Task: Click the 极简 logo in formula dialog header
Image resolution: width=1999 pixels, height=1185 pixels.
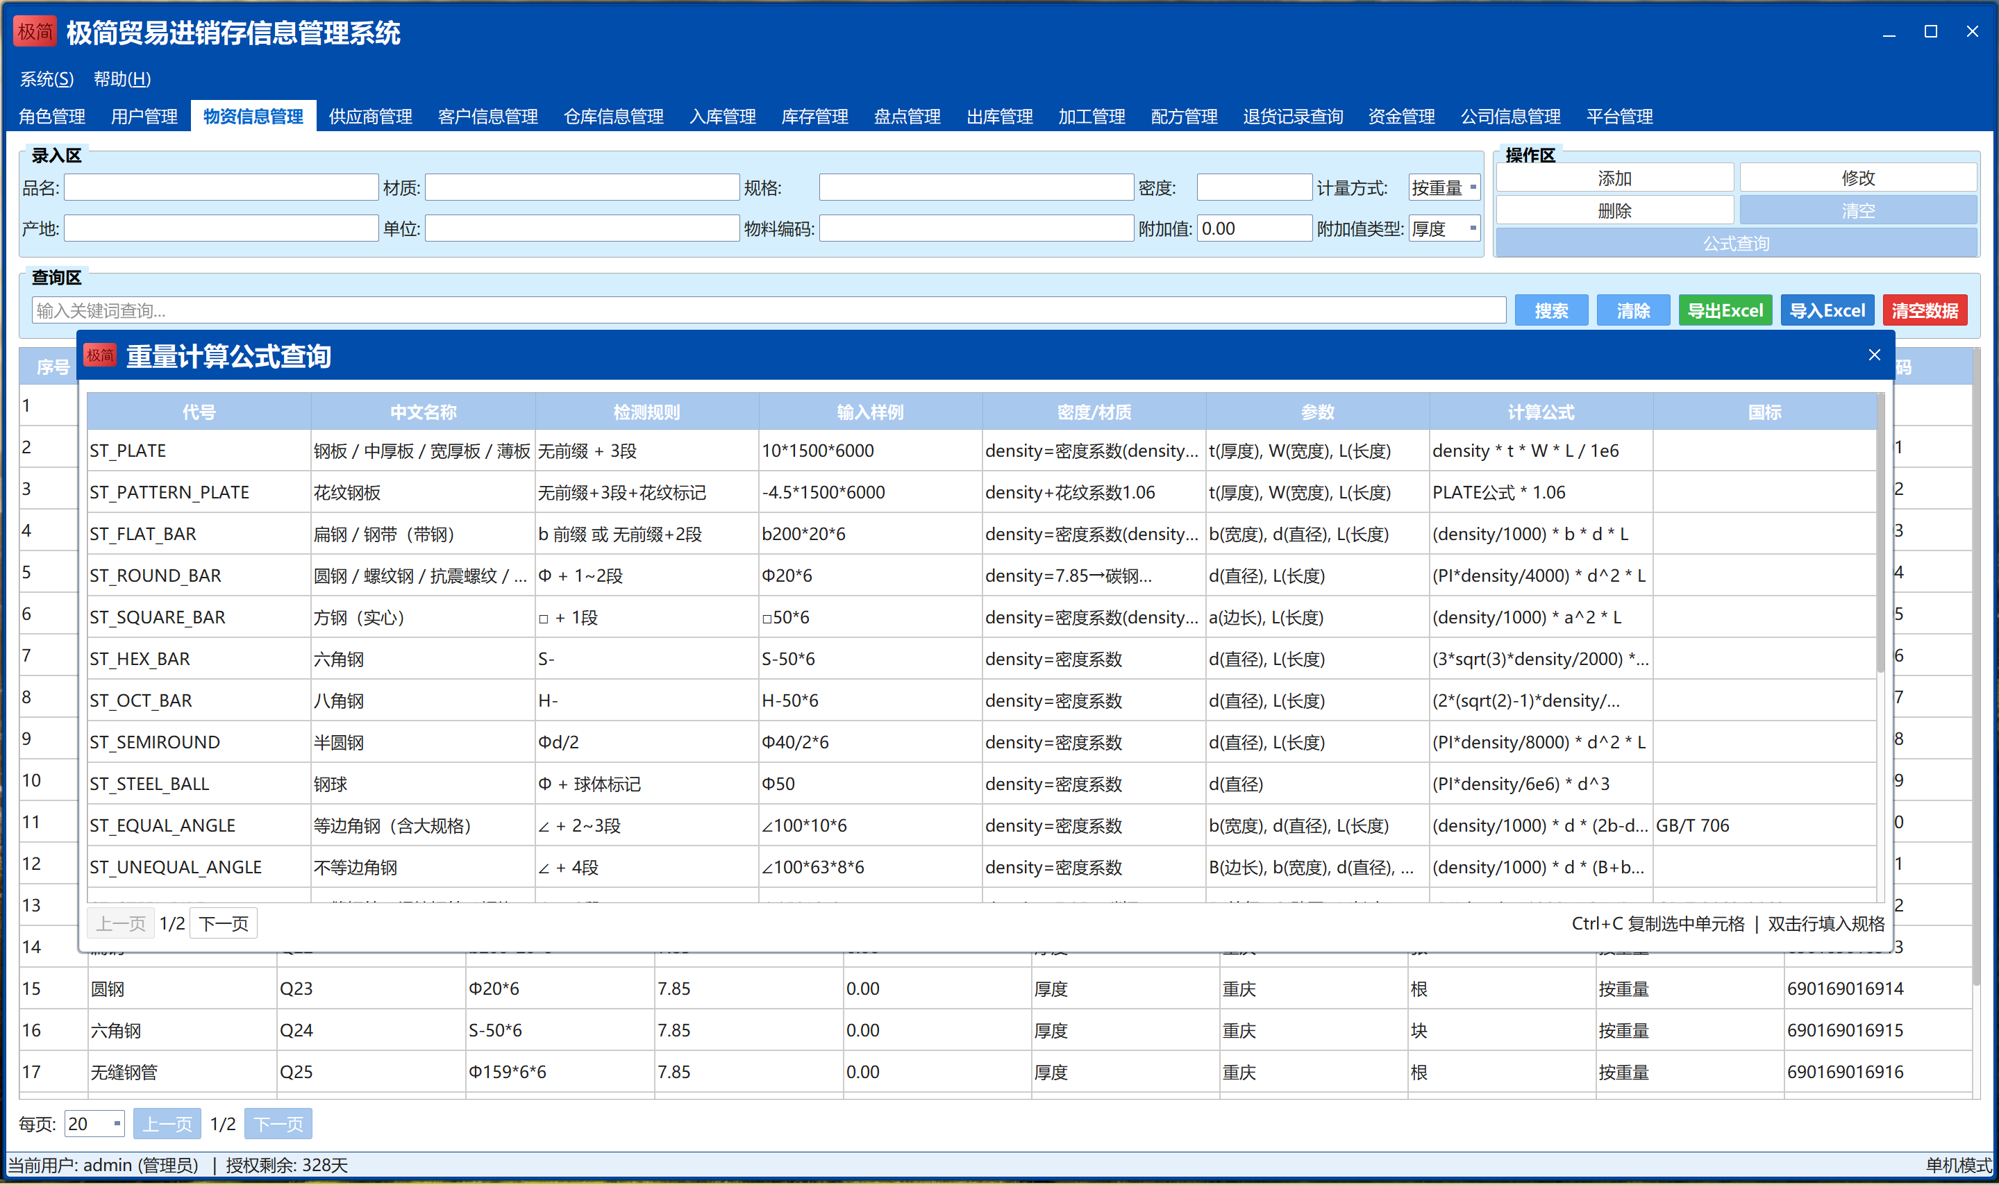Action: (101, 355)
